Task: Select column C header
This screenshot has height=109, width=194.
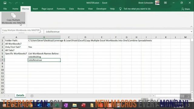Action: point(69,37)
